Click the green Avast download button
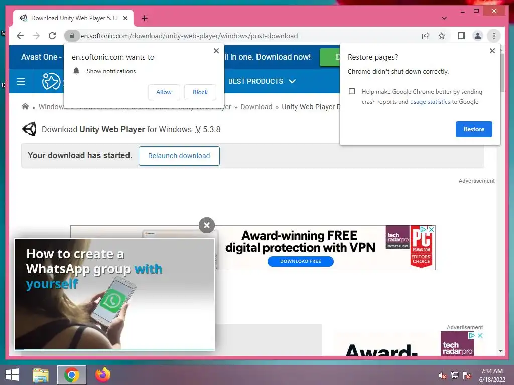This screenshot has height=385, width=514. pyautogui.click(x=330, y=57)
